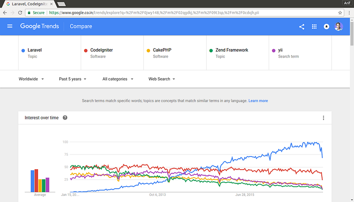Viewport: 354px width, 202px height.
Task: Select the Zend Framework term card
Action: [x=238, y=53]
